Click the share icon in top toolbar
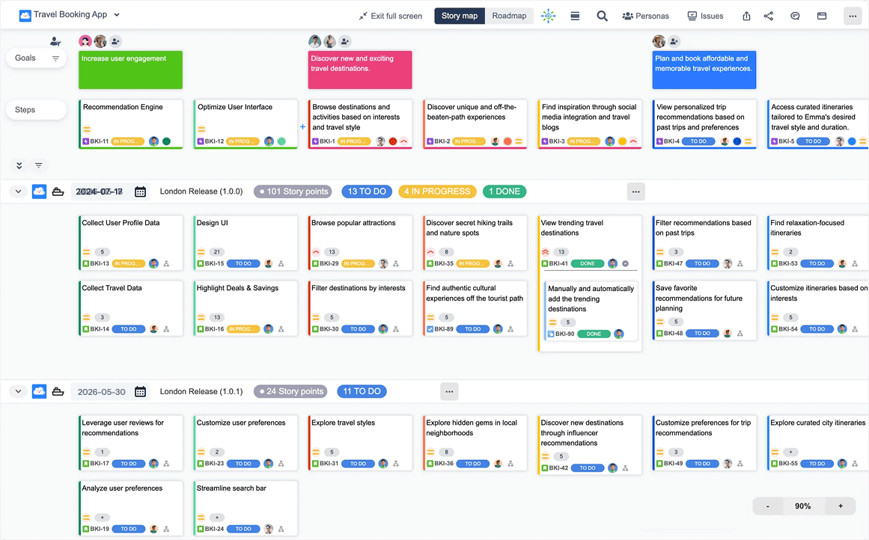This screenshot has width=869, height=540. (768, 16)
